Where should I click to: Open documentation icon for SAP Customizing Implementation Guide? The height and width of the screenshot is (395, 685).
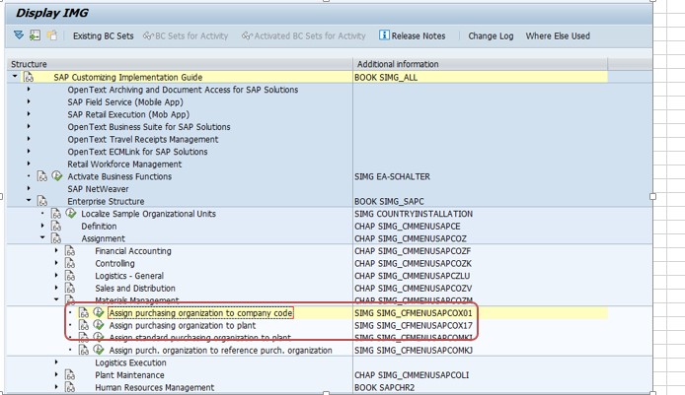coord(29,77)
